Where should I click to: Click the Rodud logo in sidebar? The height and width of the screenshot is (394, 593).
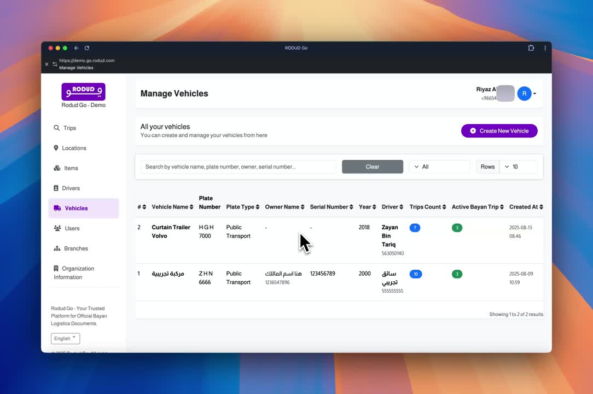[x=83, y=91]
